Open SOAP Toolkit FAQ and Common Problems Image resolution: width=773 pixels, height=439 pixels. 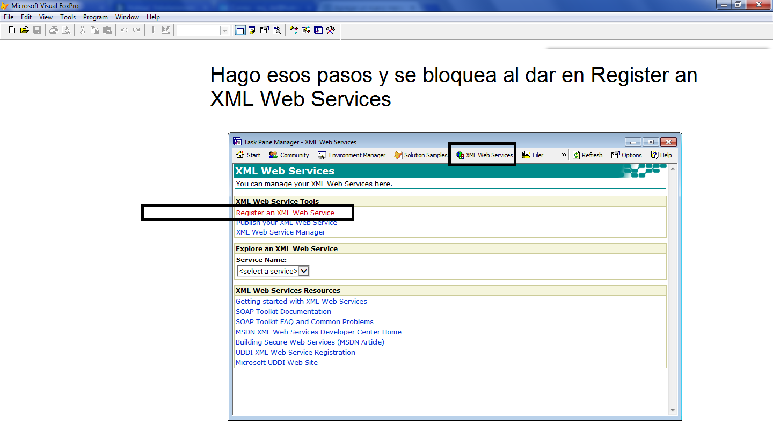pyautogui.click(x=304, y=322)
